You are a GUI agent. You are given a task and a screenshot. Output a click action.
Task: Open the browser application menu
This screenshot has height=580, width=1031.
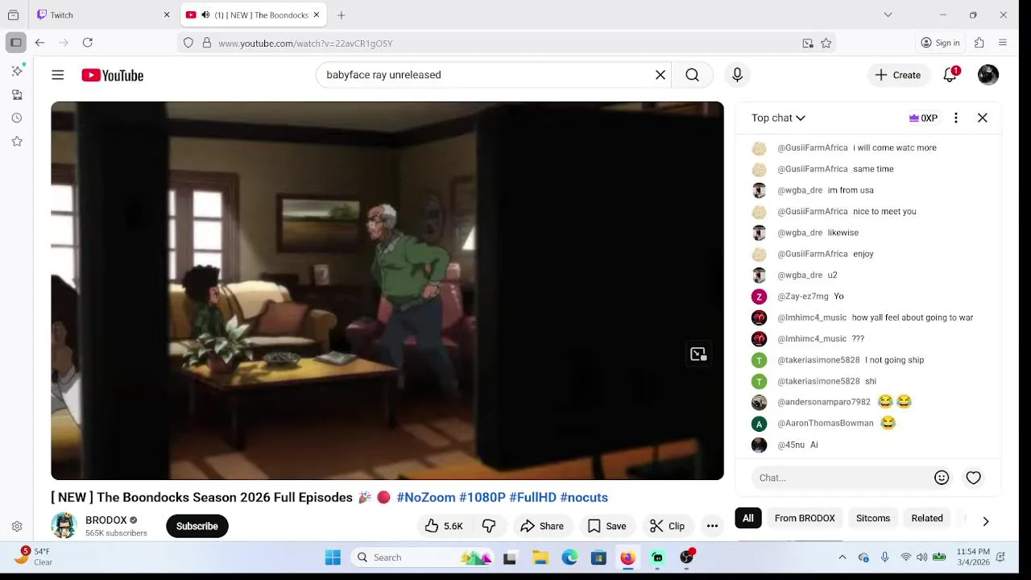[x=1003, y=43]
